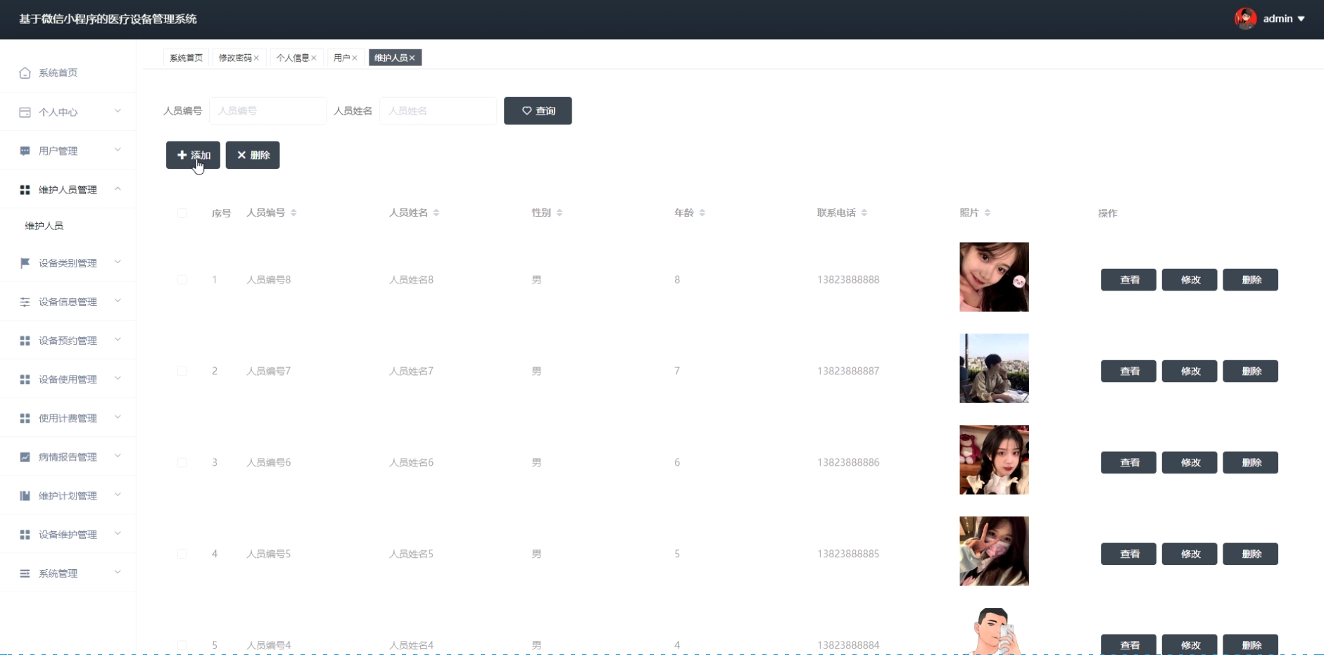
Task: Close the 用户 tab
Action: [355, 58]
